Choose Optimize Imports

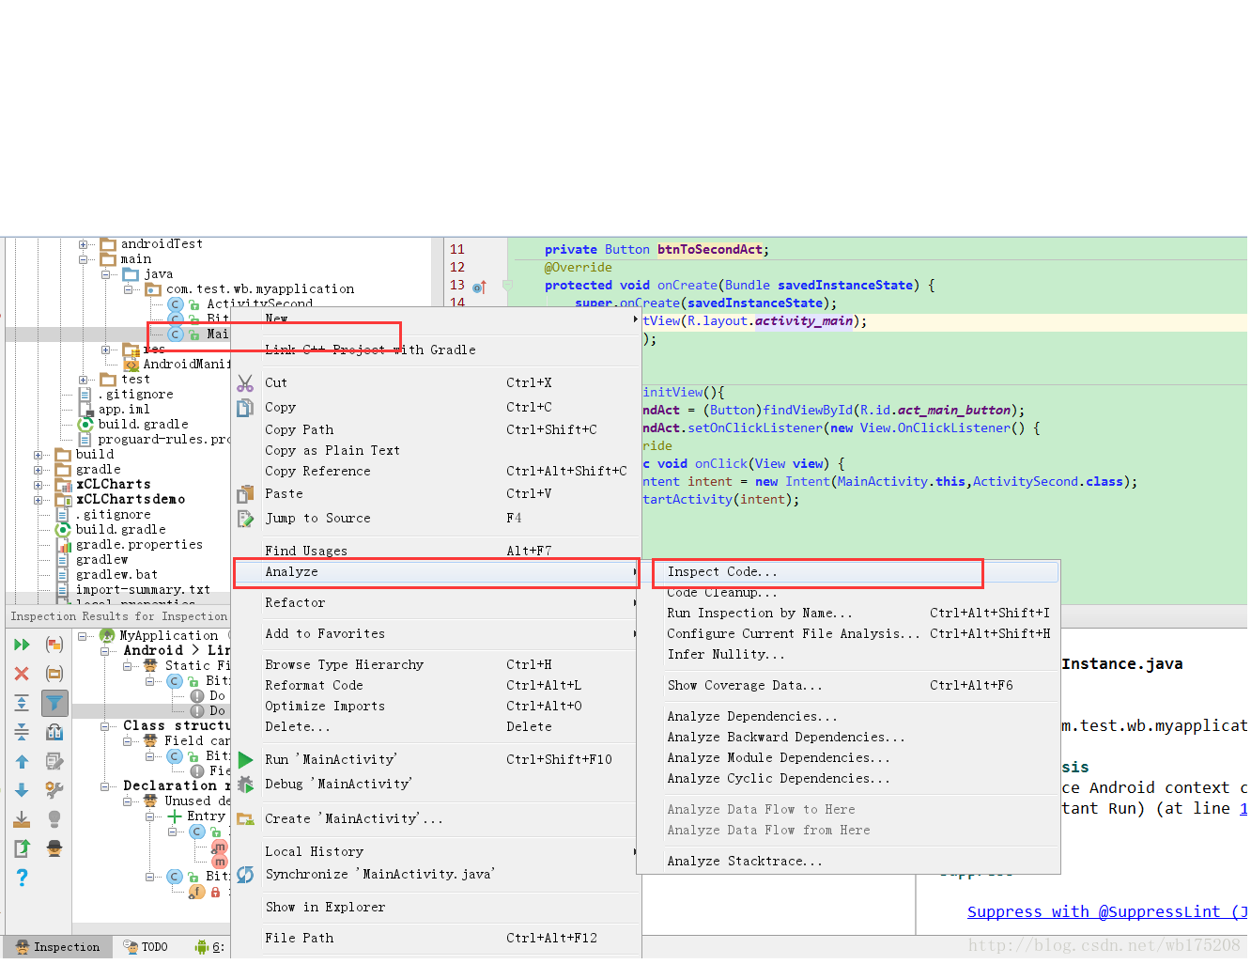click(437, 706)
